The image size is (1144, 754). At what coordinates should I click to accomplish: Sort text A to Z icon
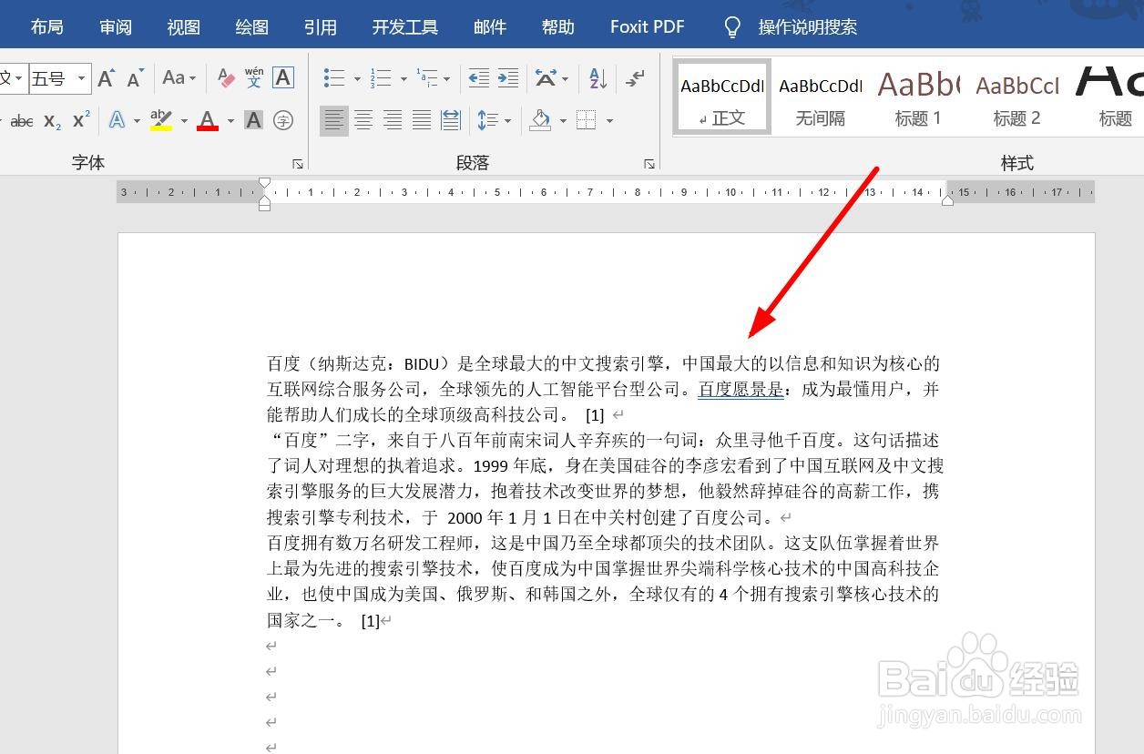coord(598,78)
